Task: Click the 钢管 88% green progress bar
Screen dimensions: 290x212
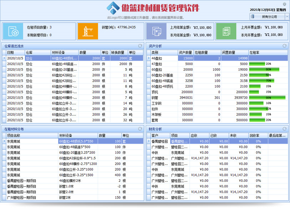Action: [263, 98]
